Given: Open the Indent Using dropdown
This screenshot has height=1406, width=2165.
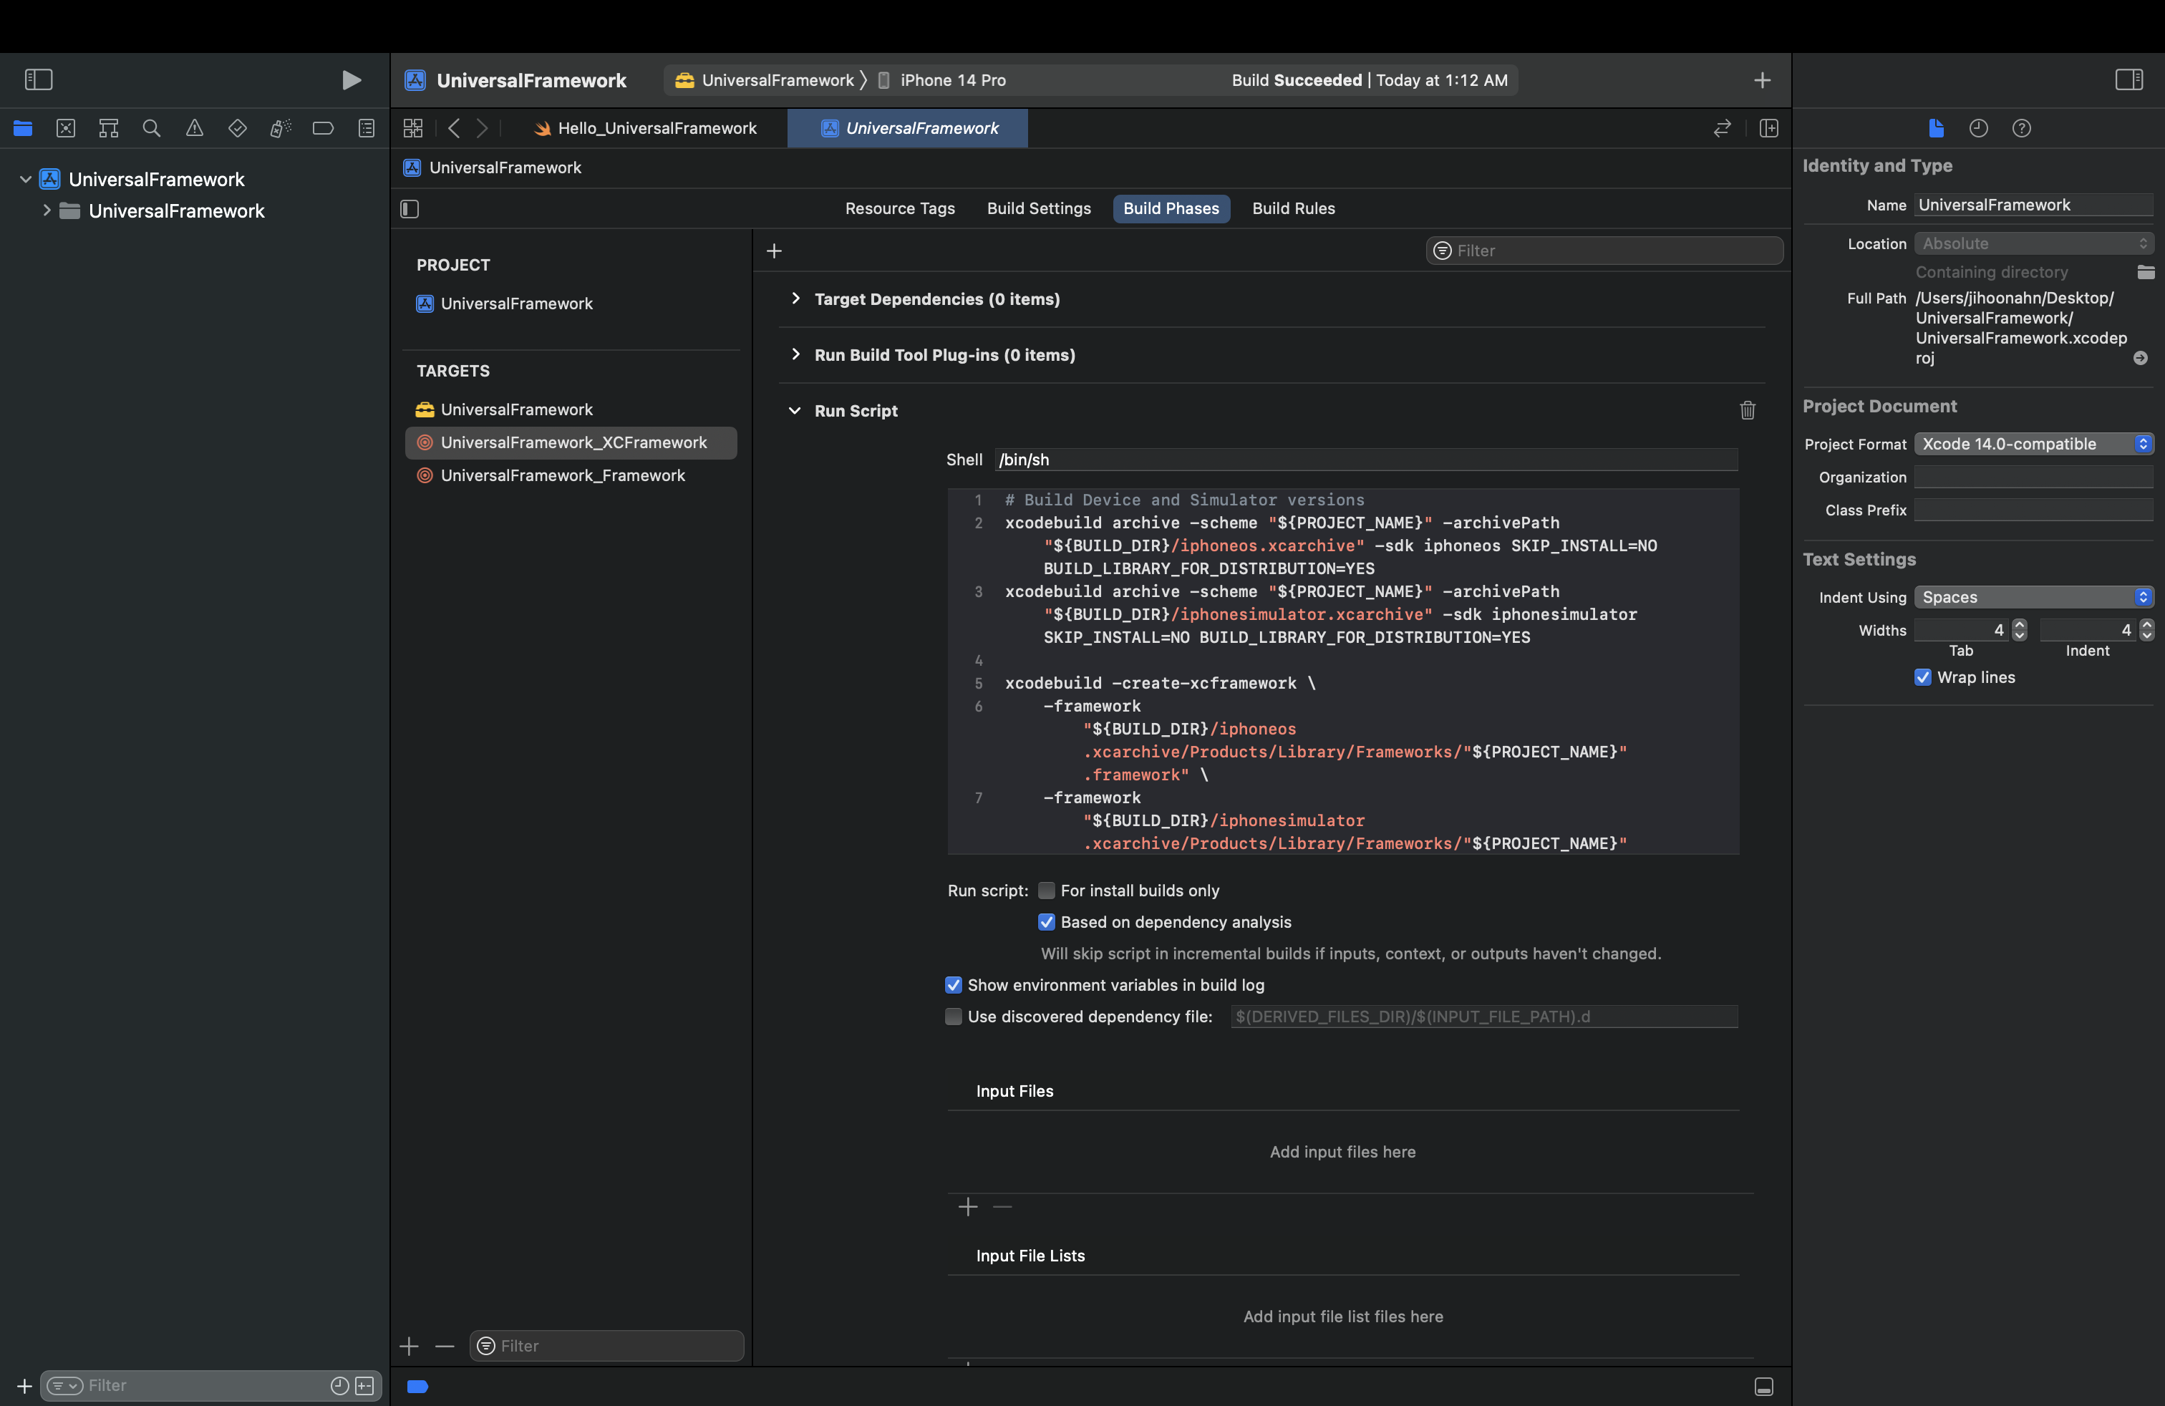Looking at the screenshot, I should pyautogui.click(x=2034, y=596).
